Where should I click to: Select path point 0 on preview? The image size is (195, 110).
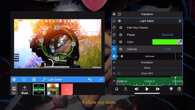coord(41,41)
